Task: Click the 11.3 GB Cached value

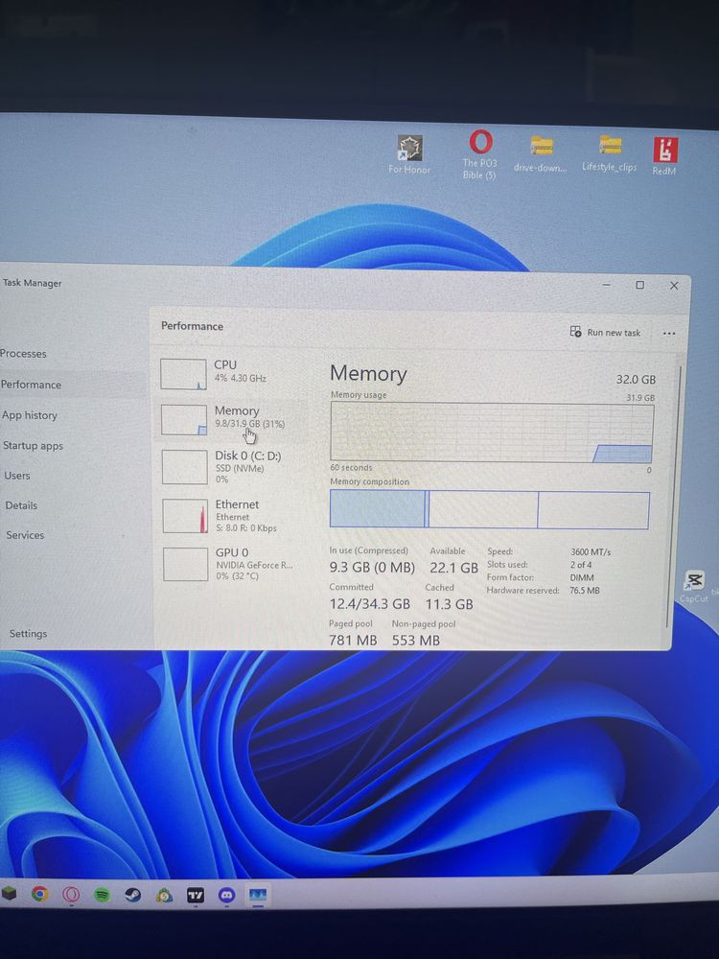Action: [x=449, y=604]
